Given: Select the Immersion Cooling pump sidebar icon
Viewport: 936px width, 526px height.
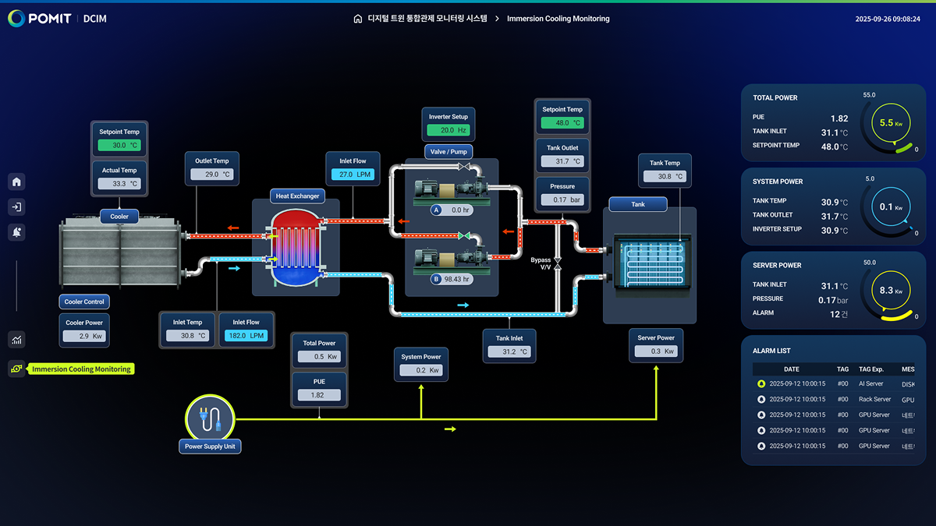Looking at the screenshot, I should tap(16, 369).
